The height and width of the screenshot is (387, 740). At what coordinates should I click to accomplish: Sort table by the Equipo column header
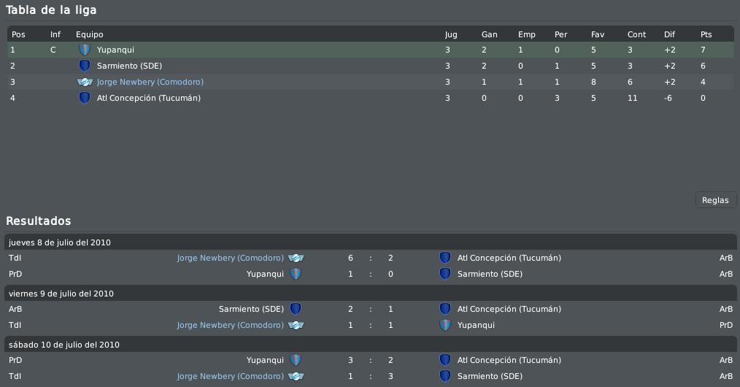(x=90, y=34)
